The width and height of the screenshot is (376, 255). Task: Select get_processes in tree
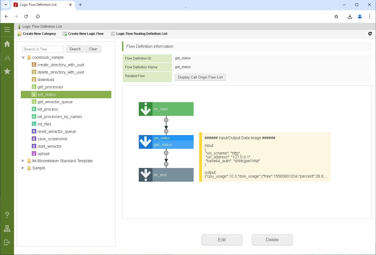click(x=50, y=87)
